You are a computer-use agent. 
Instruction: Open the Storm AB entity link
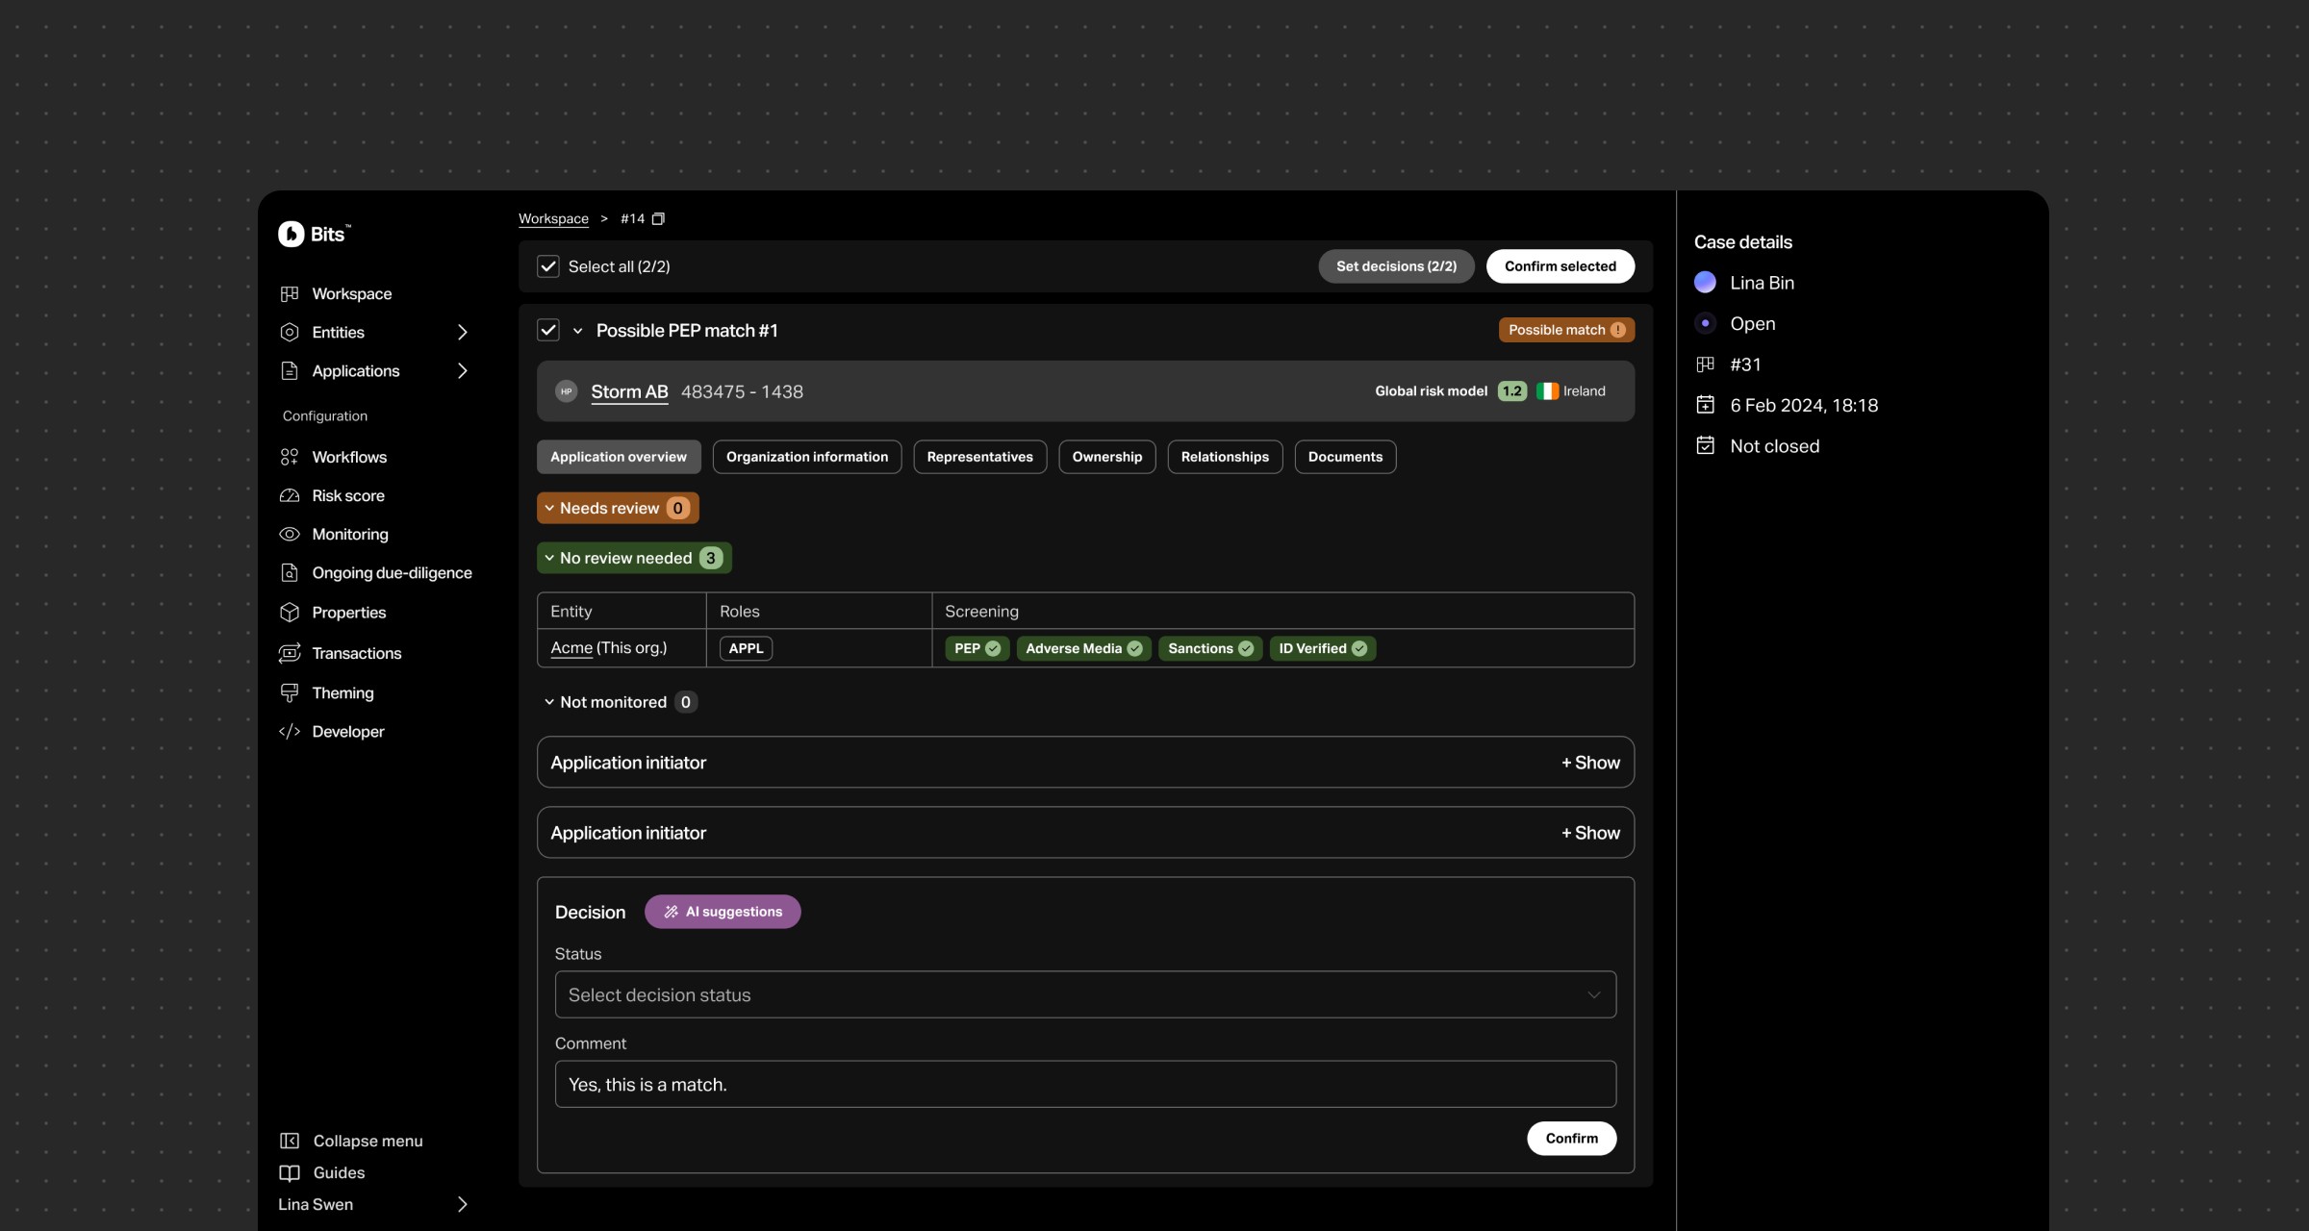click(x=629, y=391)
